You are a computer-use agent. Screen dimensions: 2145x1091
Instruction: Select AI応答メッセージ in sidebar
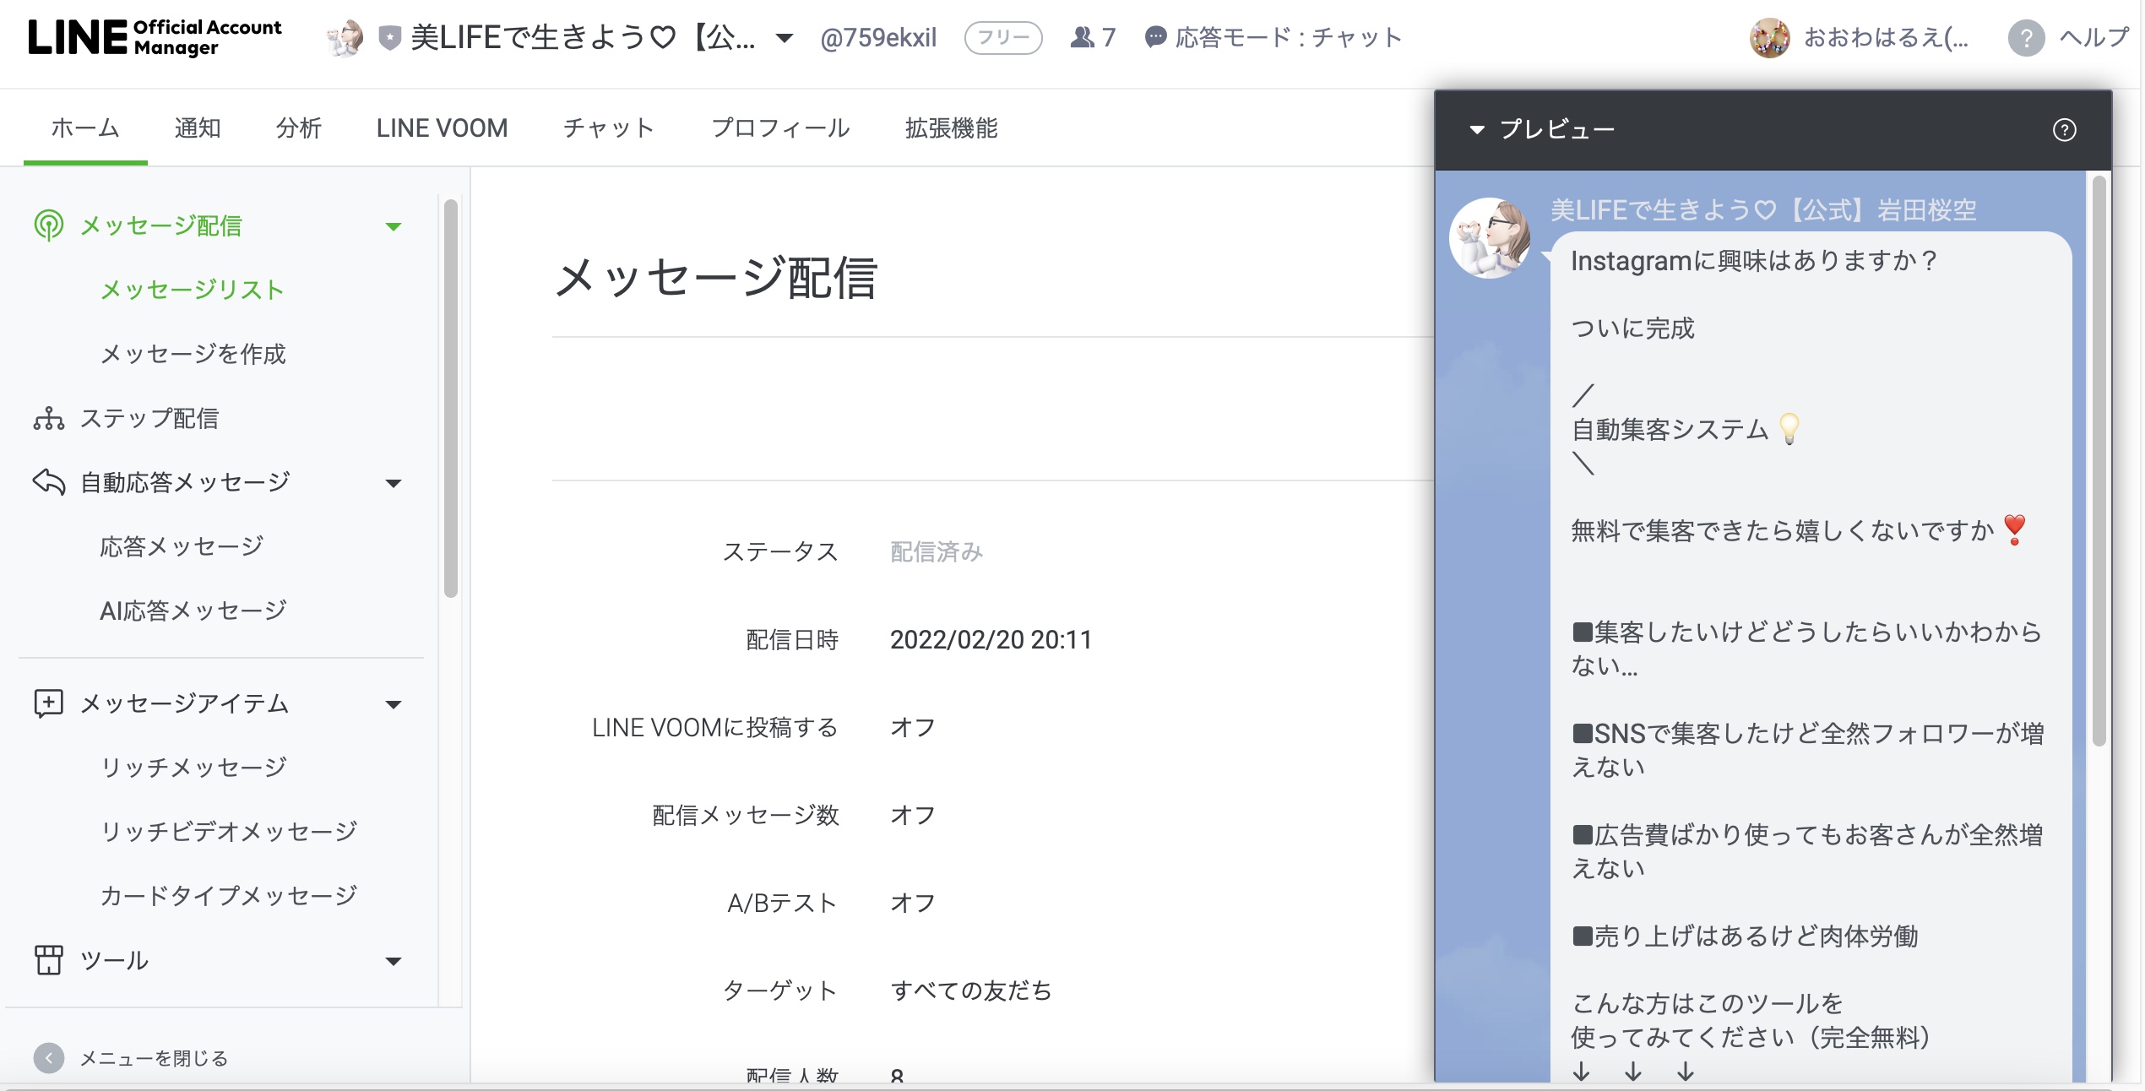pyautogui.click(x=193, y=611)
